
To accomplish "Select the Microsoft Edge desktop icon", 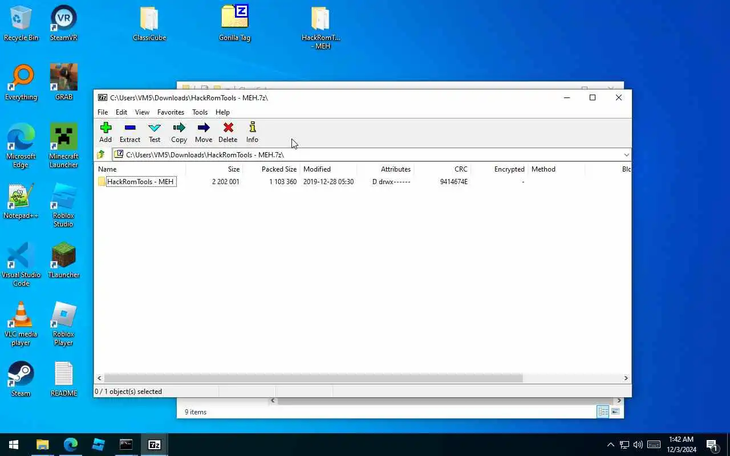I will tap(21, 146).
